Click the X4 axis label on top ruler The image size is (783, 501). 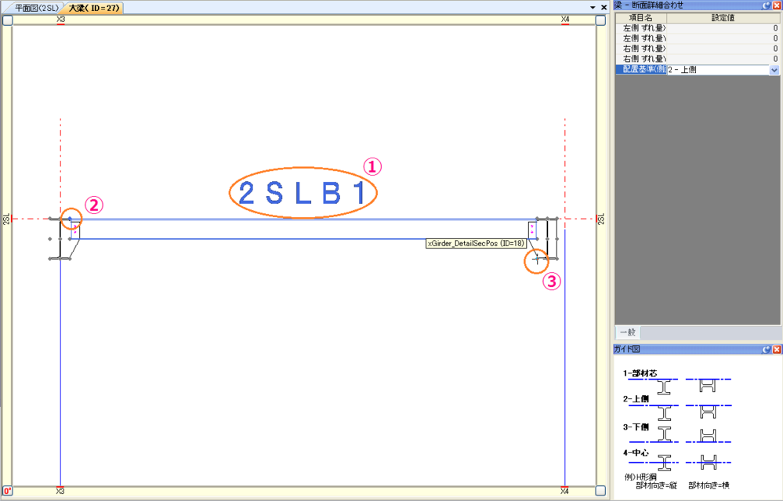(x=565, y=20)
